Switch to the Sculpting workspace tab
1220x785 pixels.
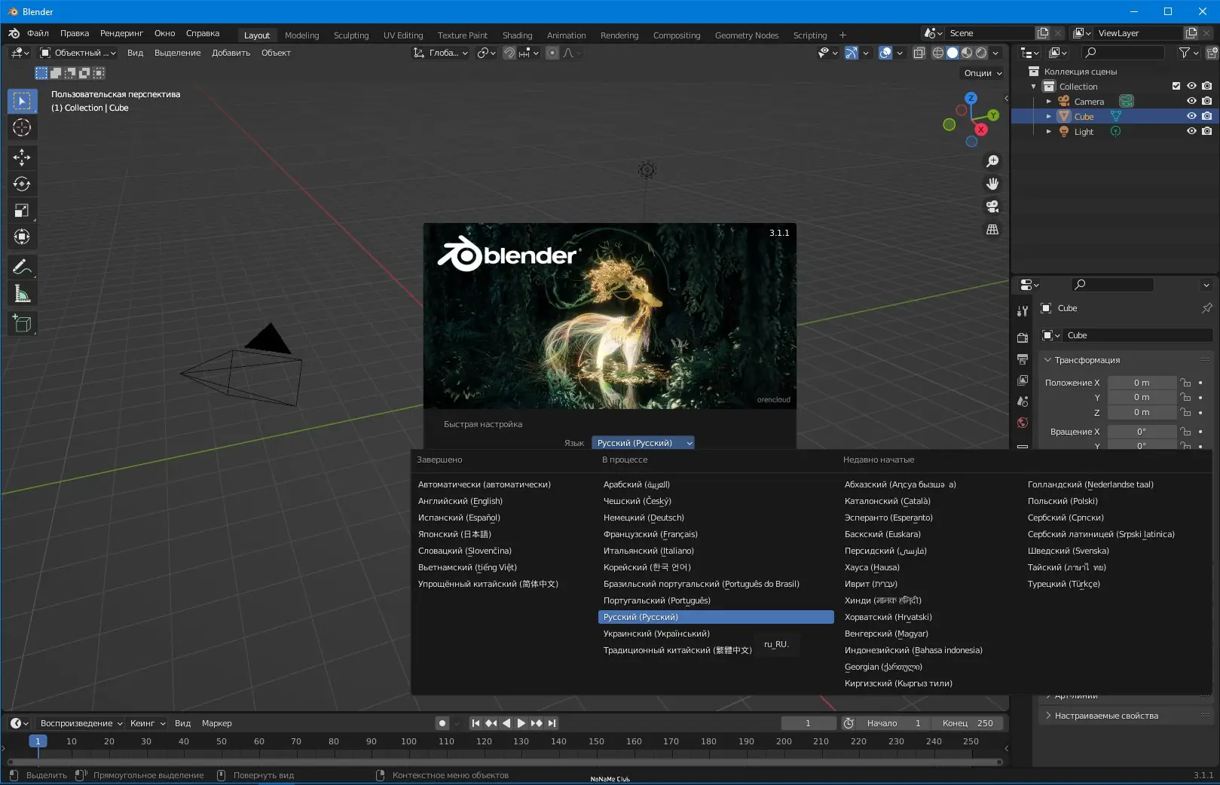(x=351, y=35)
